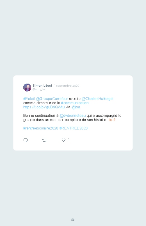Open the @sim_leo handle

[39, 89]
